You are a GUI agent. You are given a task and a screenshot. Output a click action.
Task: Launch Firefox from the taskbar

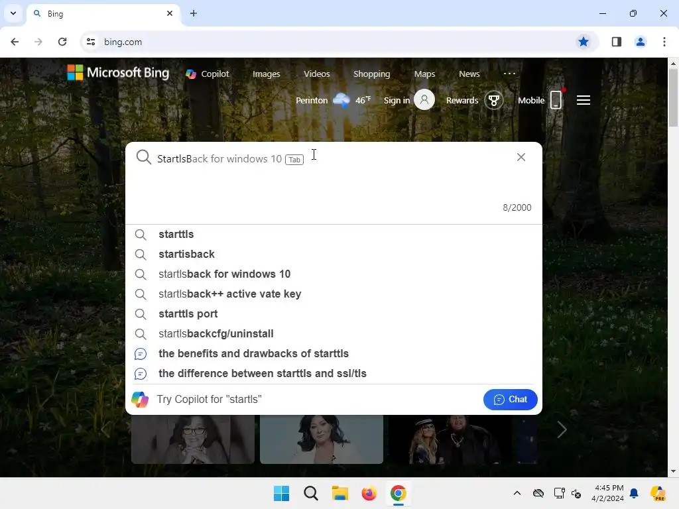369,493
